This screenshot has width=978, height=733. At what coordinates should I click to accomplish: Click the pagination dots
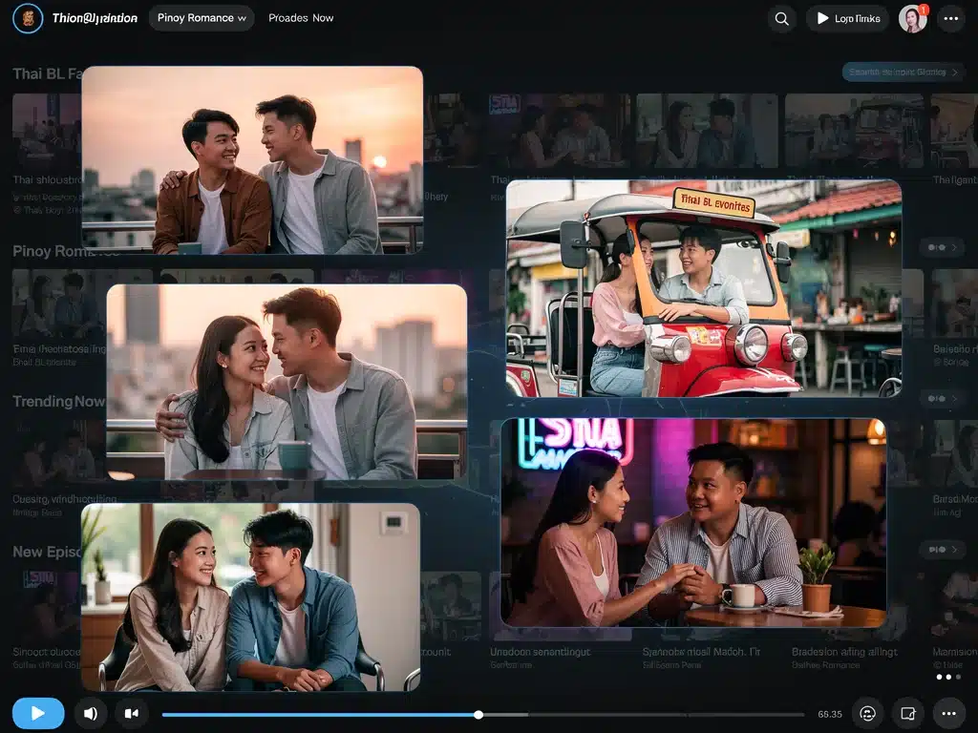pos(948,677)
